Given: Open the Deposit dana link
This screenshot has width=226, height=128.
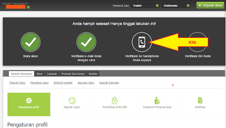Looking at the screenshot, I should coord(17,83).
